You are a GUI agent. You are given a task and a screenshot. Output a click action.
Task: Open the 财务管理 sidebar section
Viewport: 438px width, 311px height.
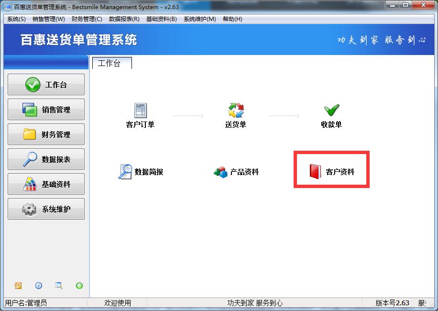click(46, 134)
